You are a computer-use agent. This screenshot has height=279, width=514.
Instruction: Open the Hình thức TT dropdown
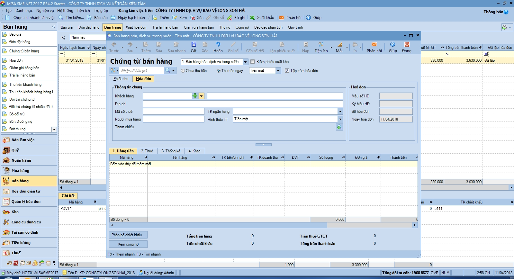pos(340,119)
